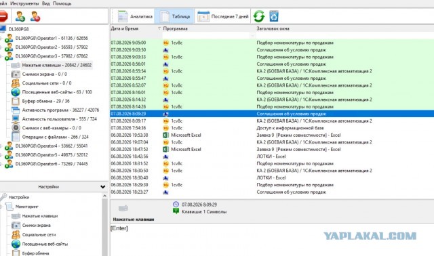Click the Excel icon in the 06.08.2026 19:53:38 row

(x=165, y=135)
